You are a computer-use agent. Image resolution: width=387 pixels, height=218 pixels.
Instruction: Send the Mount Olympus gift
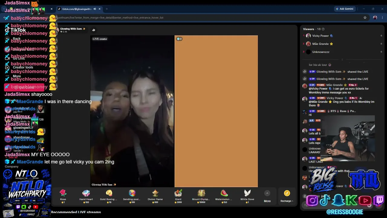coord(201,196)
